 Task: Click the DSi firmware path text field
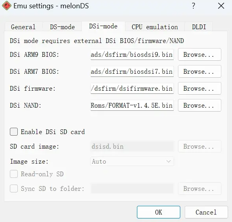click(x=132, y=88)
